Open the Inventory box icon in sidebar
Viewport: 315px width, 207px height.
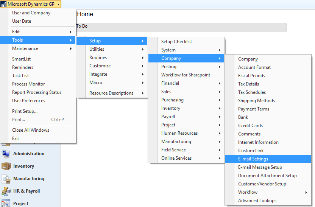(6, 166)
